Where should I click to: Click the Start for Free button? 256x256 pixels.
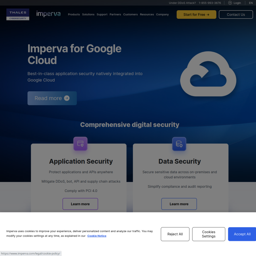click(196, 15)
